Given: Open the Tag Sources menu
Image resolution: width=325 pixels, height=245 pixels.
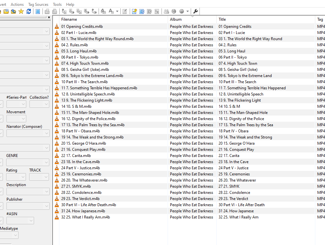Looking at the screenshot, I should click(38, 4).
